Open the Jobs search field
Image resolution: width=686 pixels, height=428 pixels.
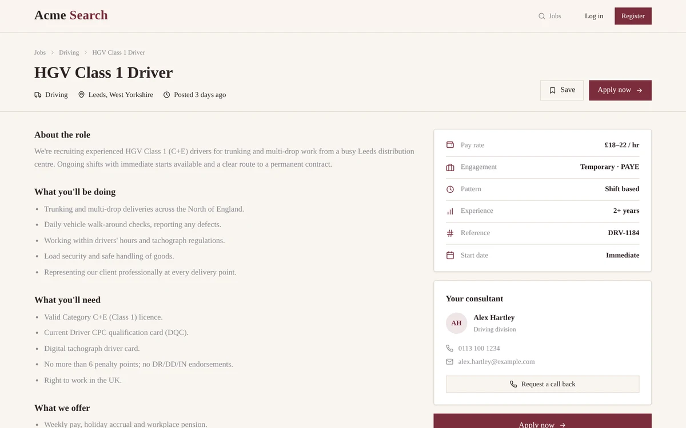coord(550,16)
